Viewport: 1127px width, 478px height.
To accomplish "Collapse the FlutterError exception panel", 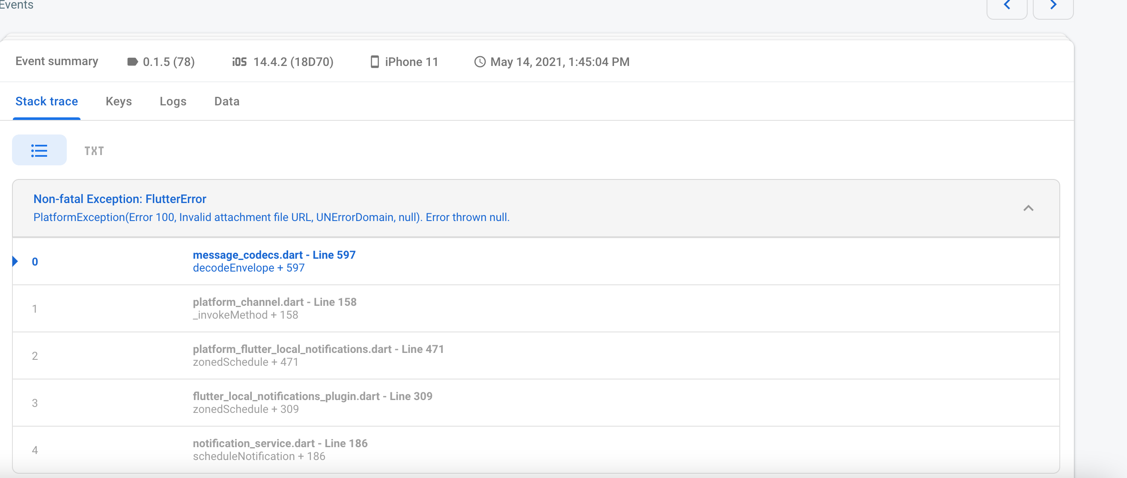I will (x=1029, y=208).
